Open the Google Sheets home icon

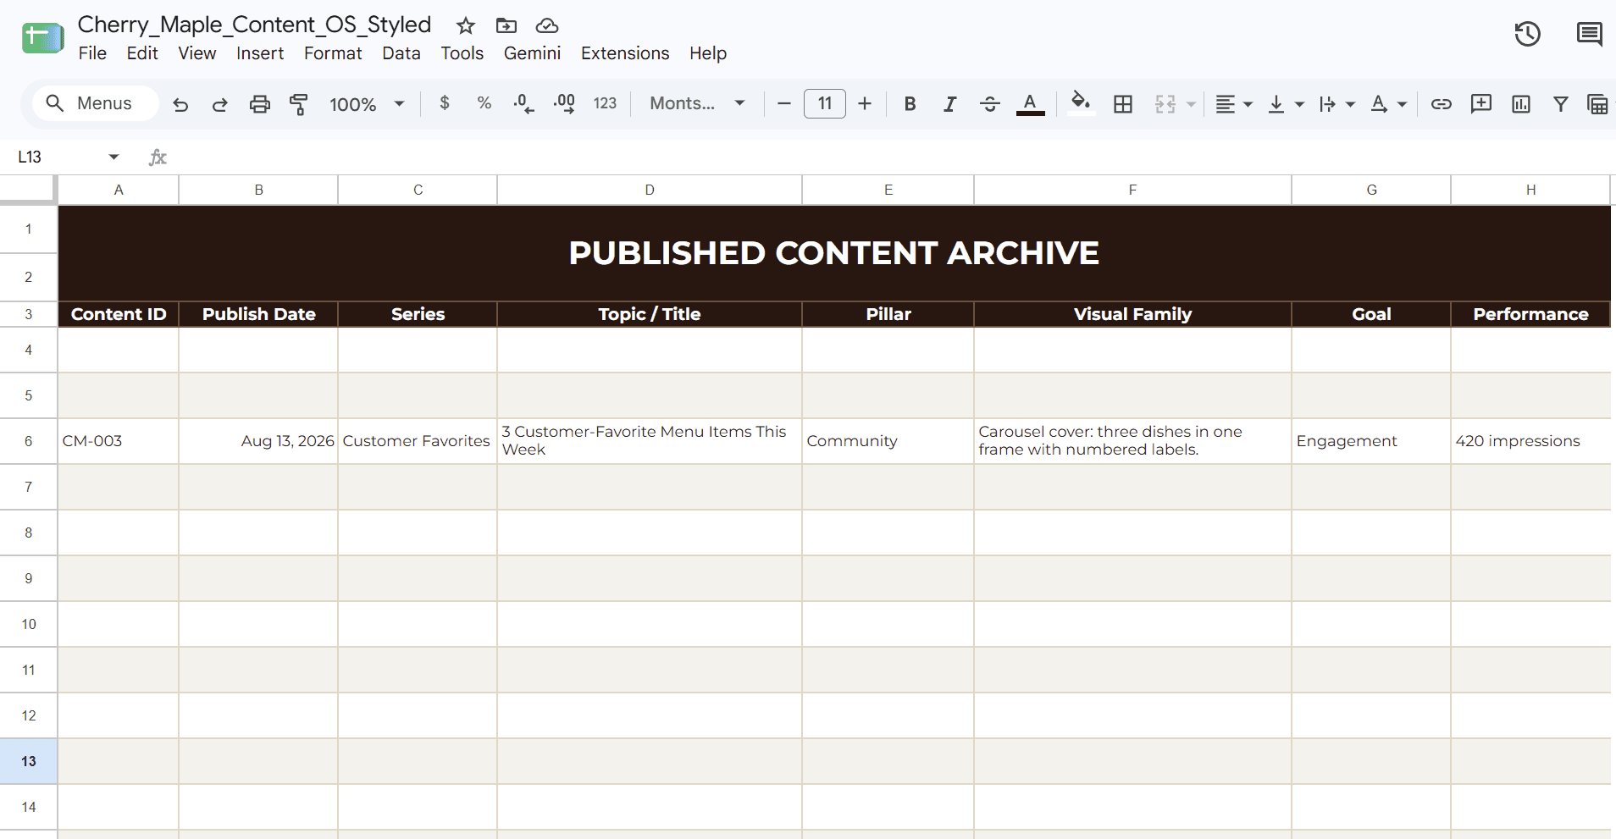point(42,38)
